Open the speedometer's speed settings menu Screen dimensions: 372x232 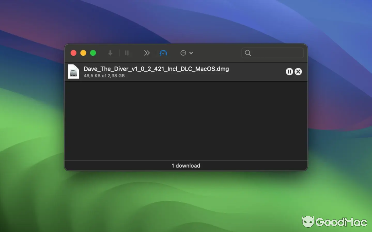(x=163, y=53)
